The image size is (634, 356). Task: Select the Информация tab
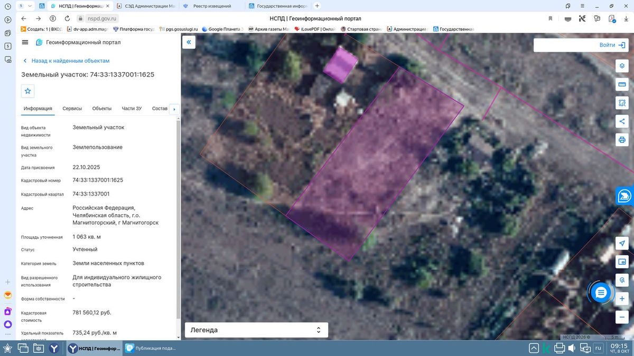click(x=38, y=109)
